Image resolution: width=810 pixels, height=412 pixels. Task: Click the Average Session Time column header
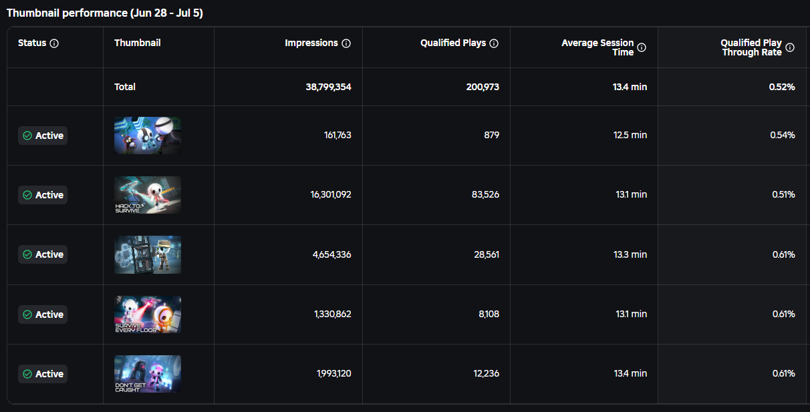597,47
